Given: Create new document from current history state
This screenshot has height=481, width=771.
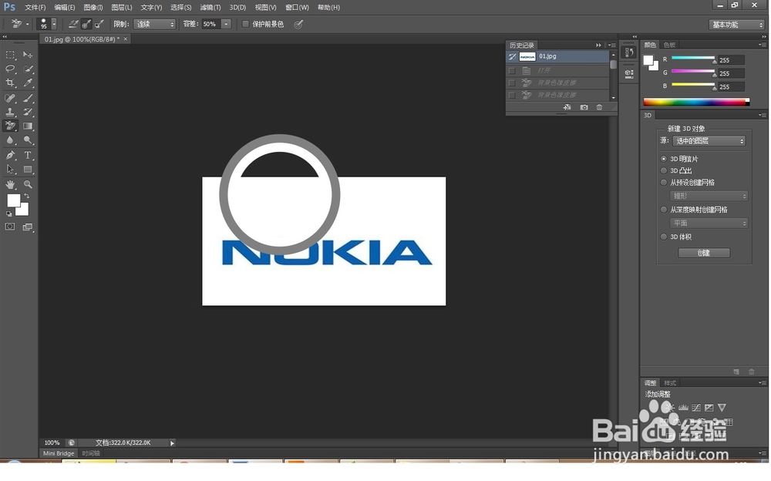Looking at the screenshot, I should click(x=567, y=107).
